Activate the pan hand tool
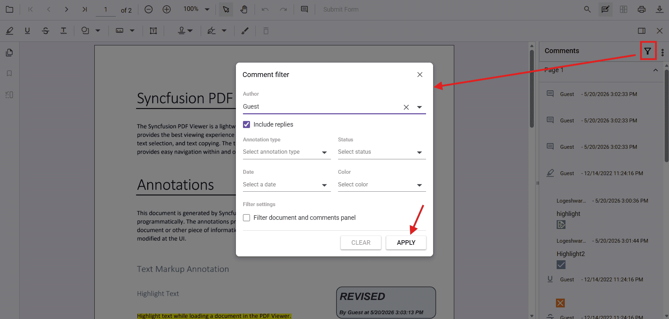This screenshot has width=669, height=319. pyautogui.click(x=244, y=9)
